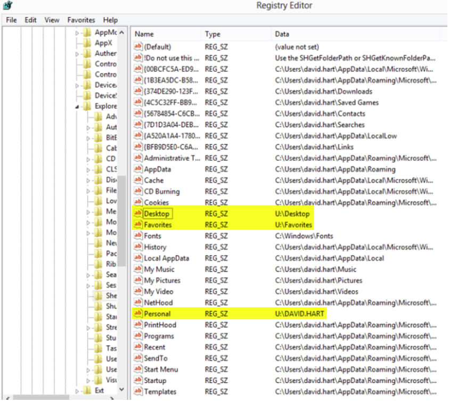Click the string icon beside Desktop value
The image size is (449, 402).
click(138, 214)
